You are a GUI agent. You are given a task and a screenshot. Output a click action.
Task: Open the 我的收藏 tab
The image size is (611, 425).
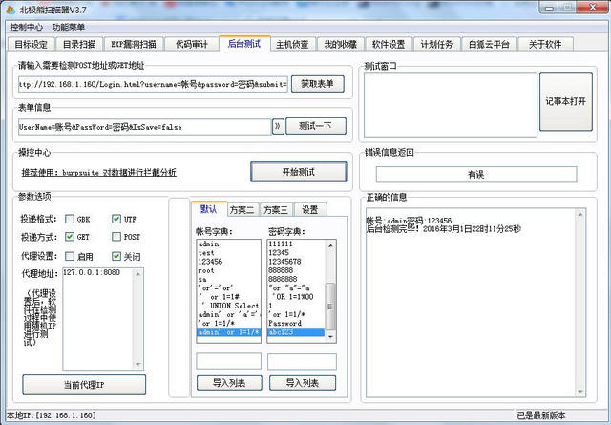341,45
